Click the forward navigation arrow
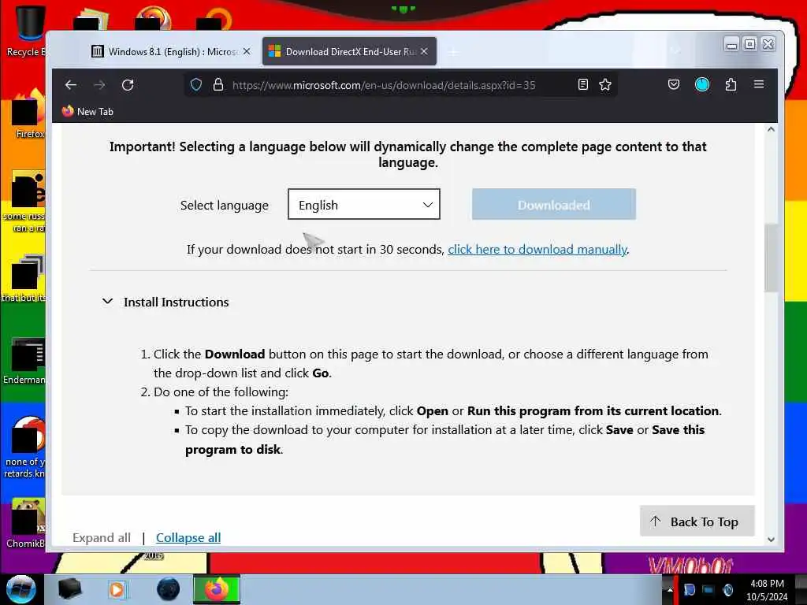807x605 pixels. pos(99,85)
